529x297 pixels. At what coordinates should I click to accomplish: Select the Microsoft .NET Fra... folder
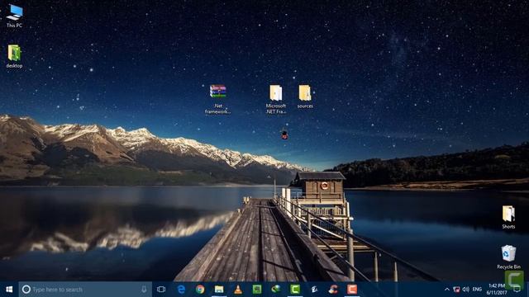[275, 99]
